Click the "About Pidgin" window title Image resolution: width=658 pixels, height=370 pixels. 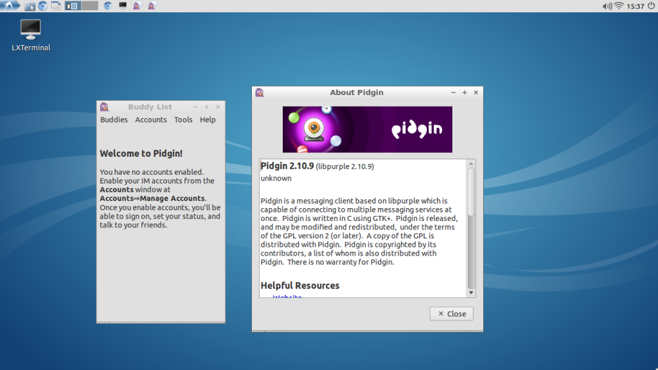(x=357, y=92)
